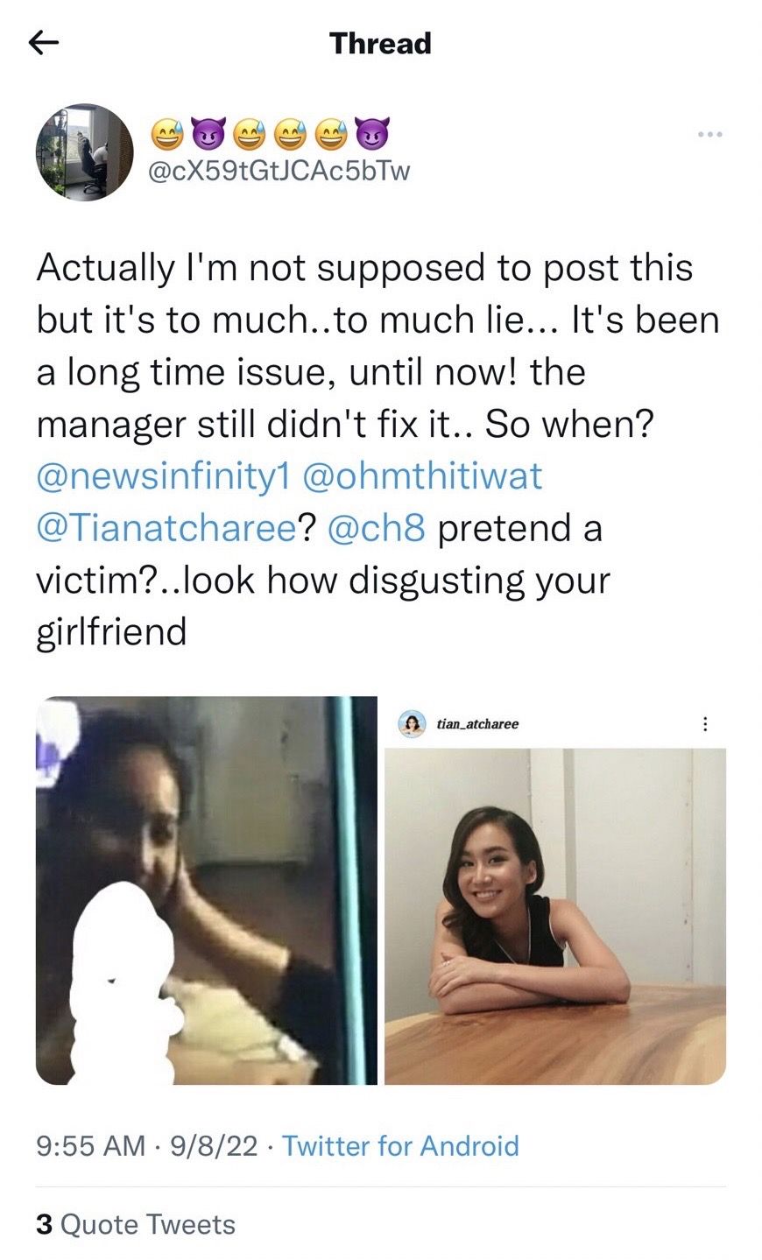Tap the small avatar beside tian_atcharee
762x1260 pixels.
point(412,724)
